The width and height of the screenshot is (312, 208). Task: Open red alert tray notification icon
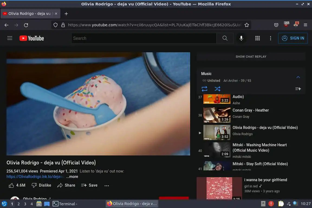[271, 204]
